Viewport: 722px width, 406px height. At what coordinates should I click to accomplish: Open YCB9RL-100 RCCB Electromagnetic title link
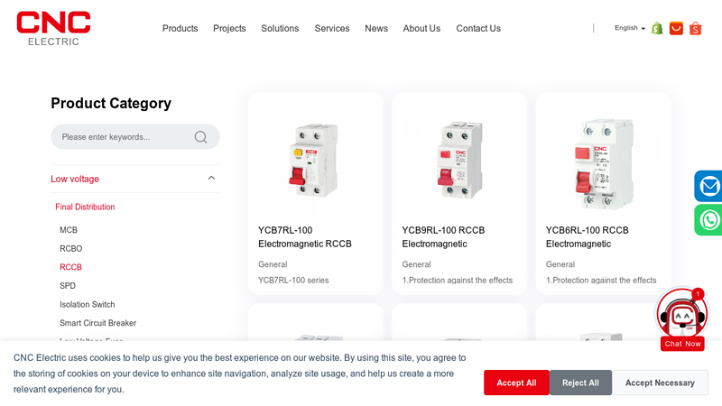pos(443,237)
